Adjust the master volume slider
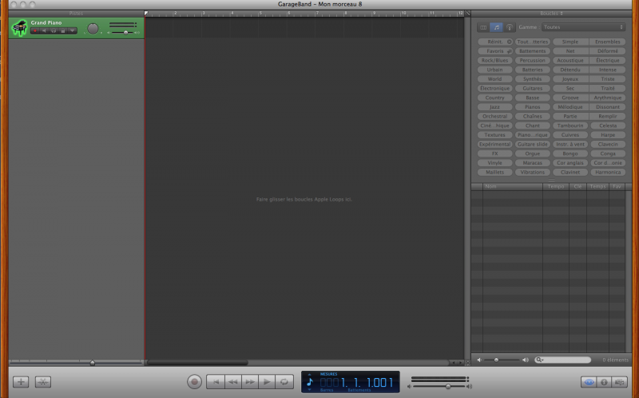This screenshot has height=398, width=639. (447, 386)
